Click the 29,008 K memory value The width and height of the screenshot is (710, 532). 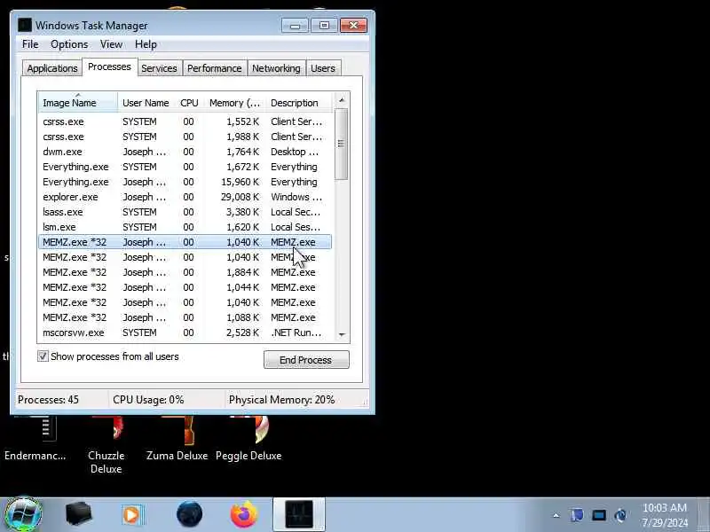coord(240,197)
